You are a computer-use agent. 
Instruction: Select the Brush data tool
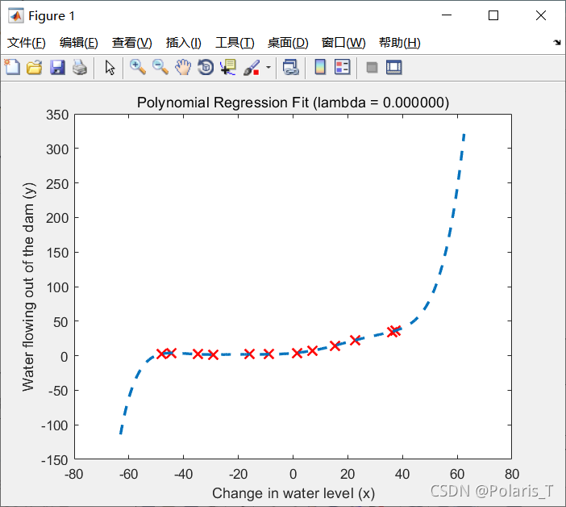coord(252,67)
